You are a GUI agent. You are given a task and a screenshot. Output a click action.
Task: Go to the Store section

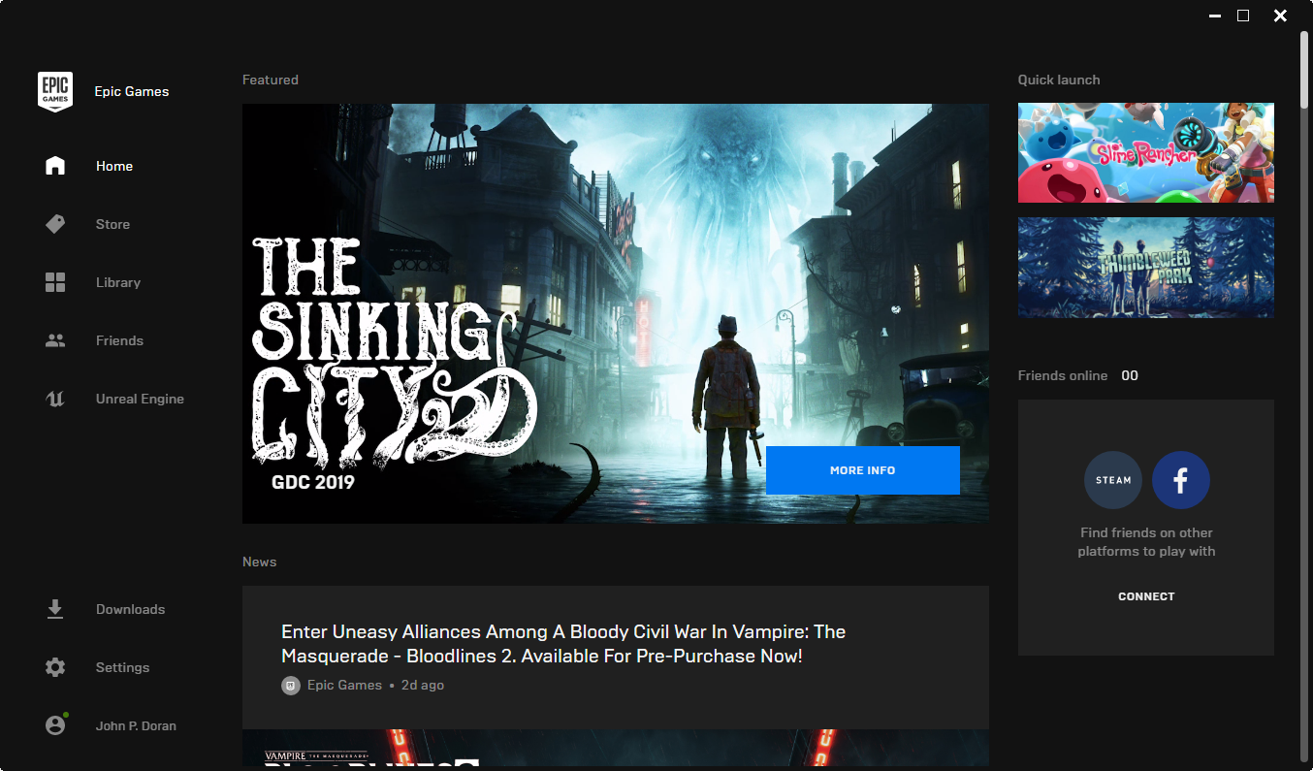112,224
